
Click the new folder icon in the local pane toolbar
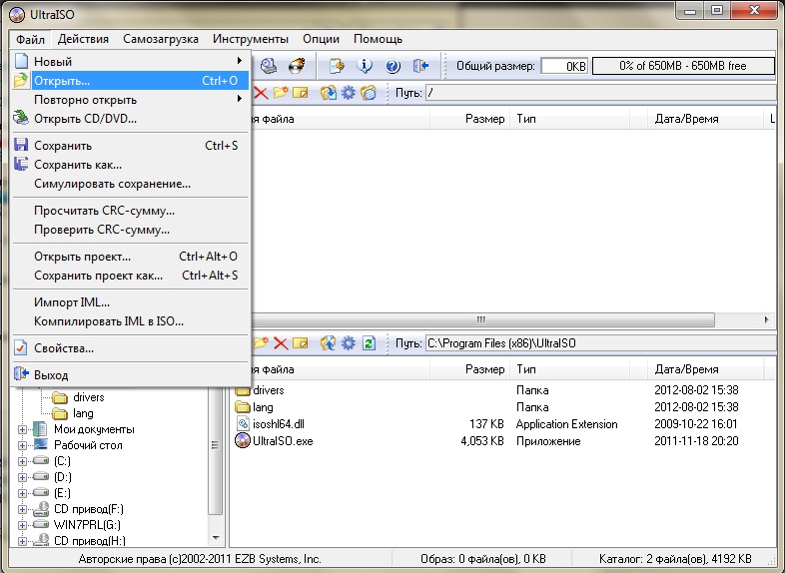[261, 343]
